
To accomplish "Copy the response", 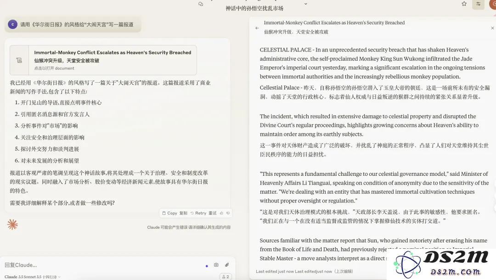I will 175,213.
